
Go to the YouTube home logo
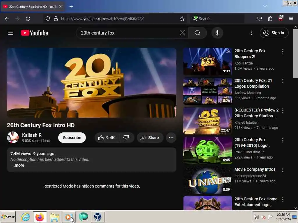coord(34,33)
